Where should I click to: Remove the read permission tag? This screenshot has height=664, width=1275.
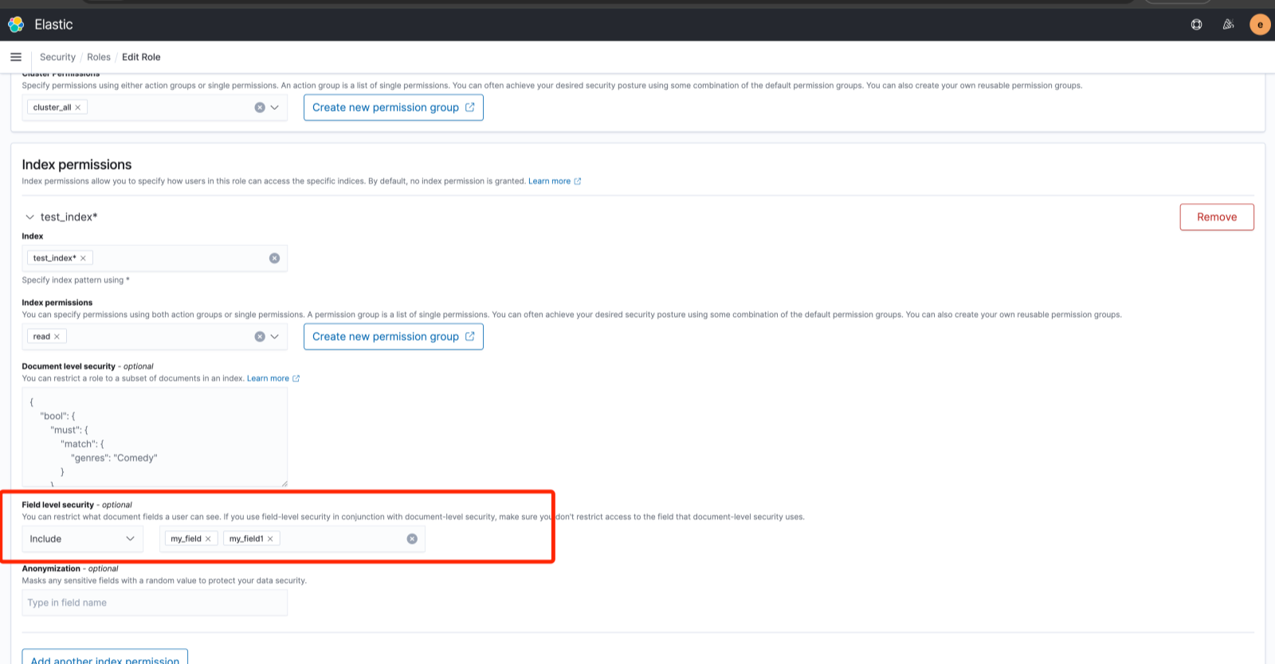[x=57, y=337]
